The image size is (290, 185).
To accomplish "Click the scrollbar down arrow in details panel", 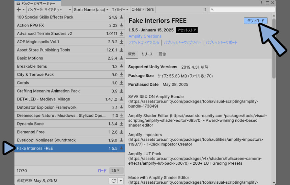I will pos(274,183).
